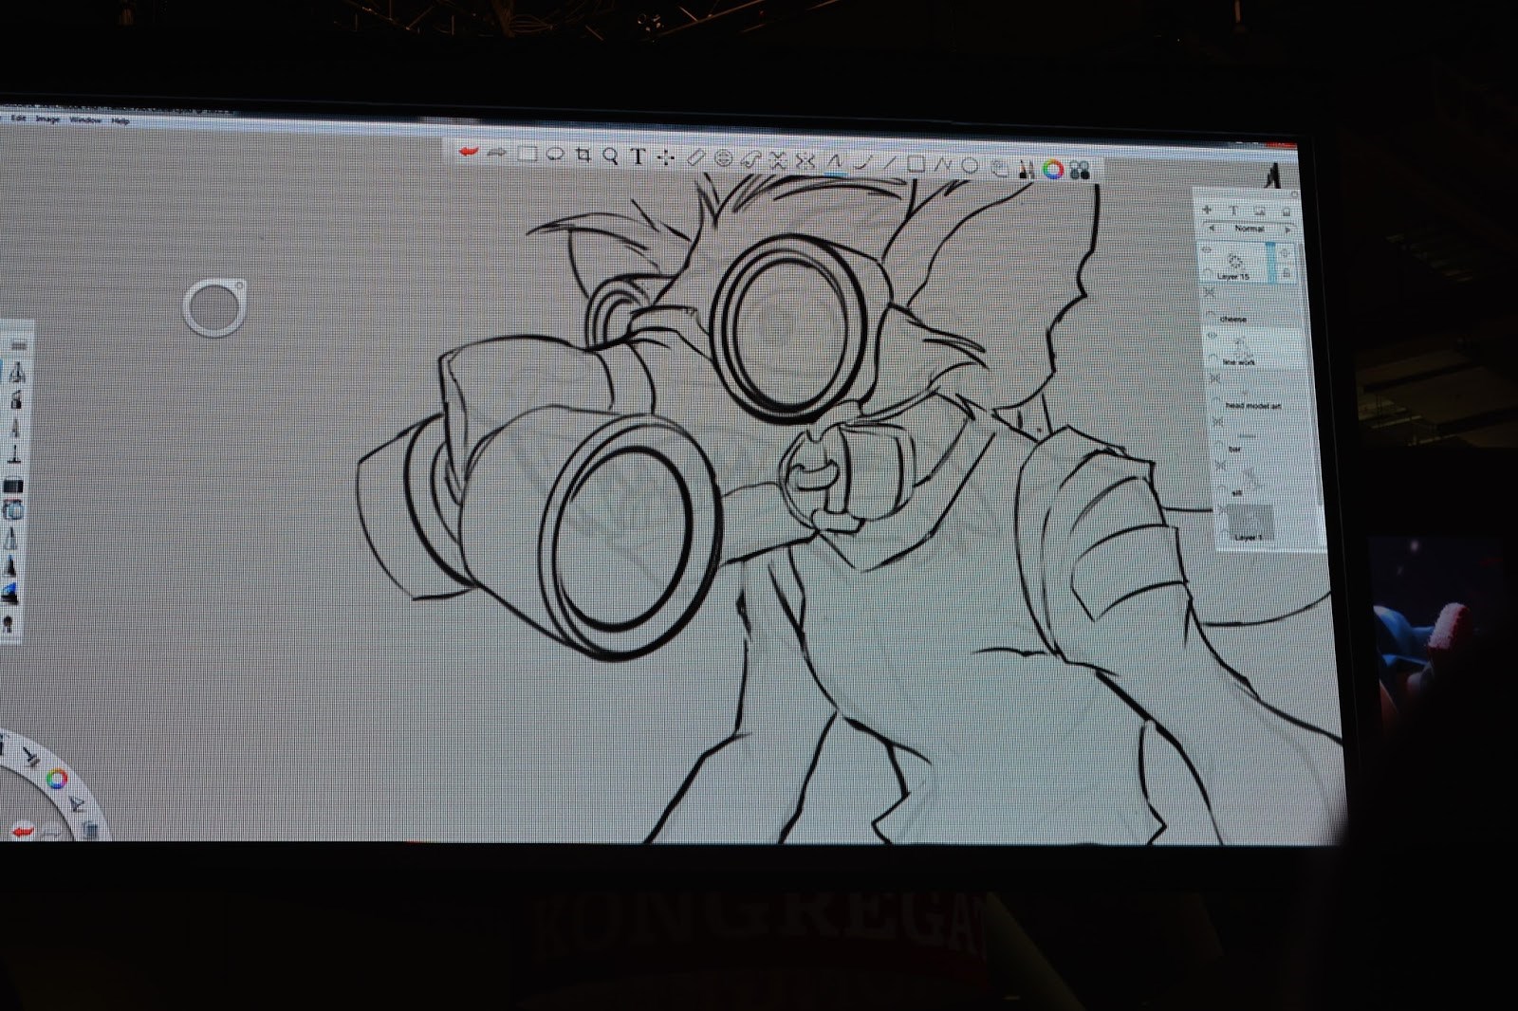The image size is (1518, 1011).
Task: Open the Brush Library icon
Action: (x=1025, y=169)
